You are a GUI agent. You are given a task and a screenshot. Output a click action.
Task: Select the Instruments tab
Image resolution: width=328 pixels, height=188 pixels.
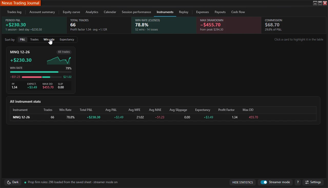click(165, 12)
